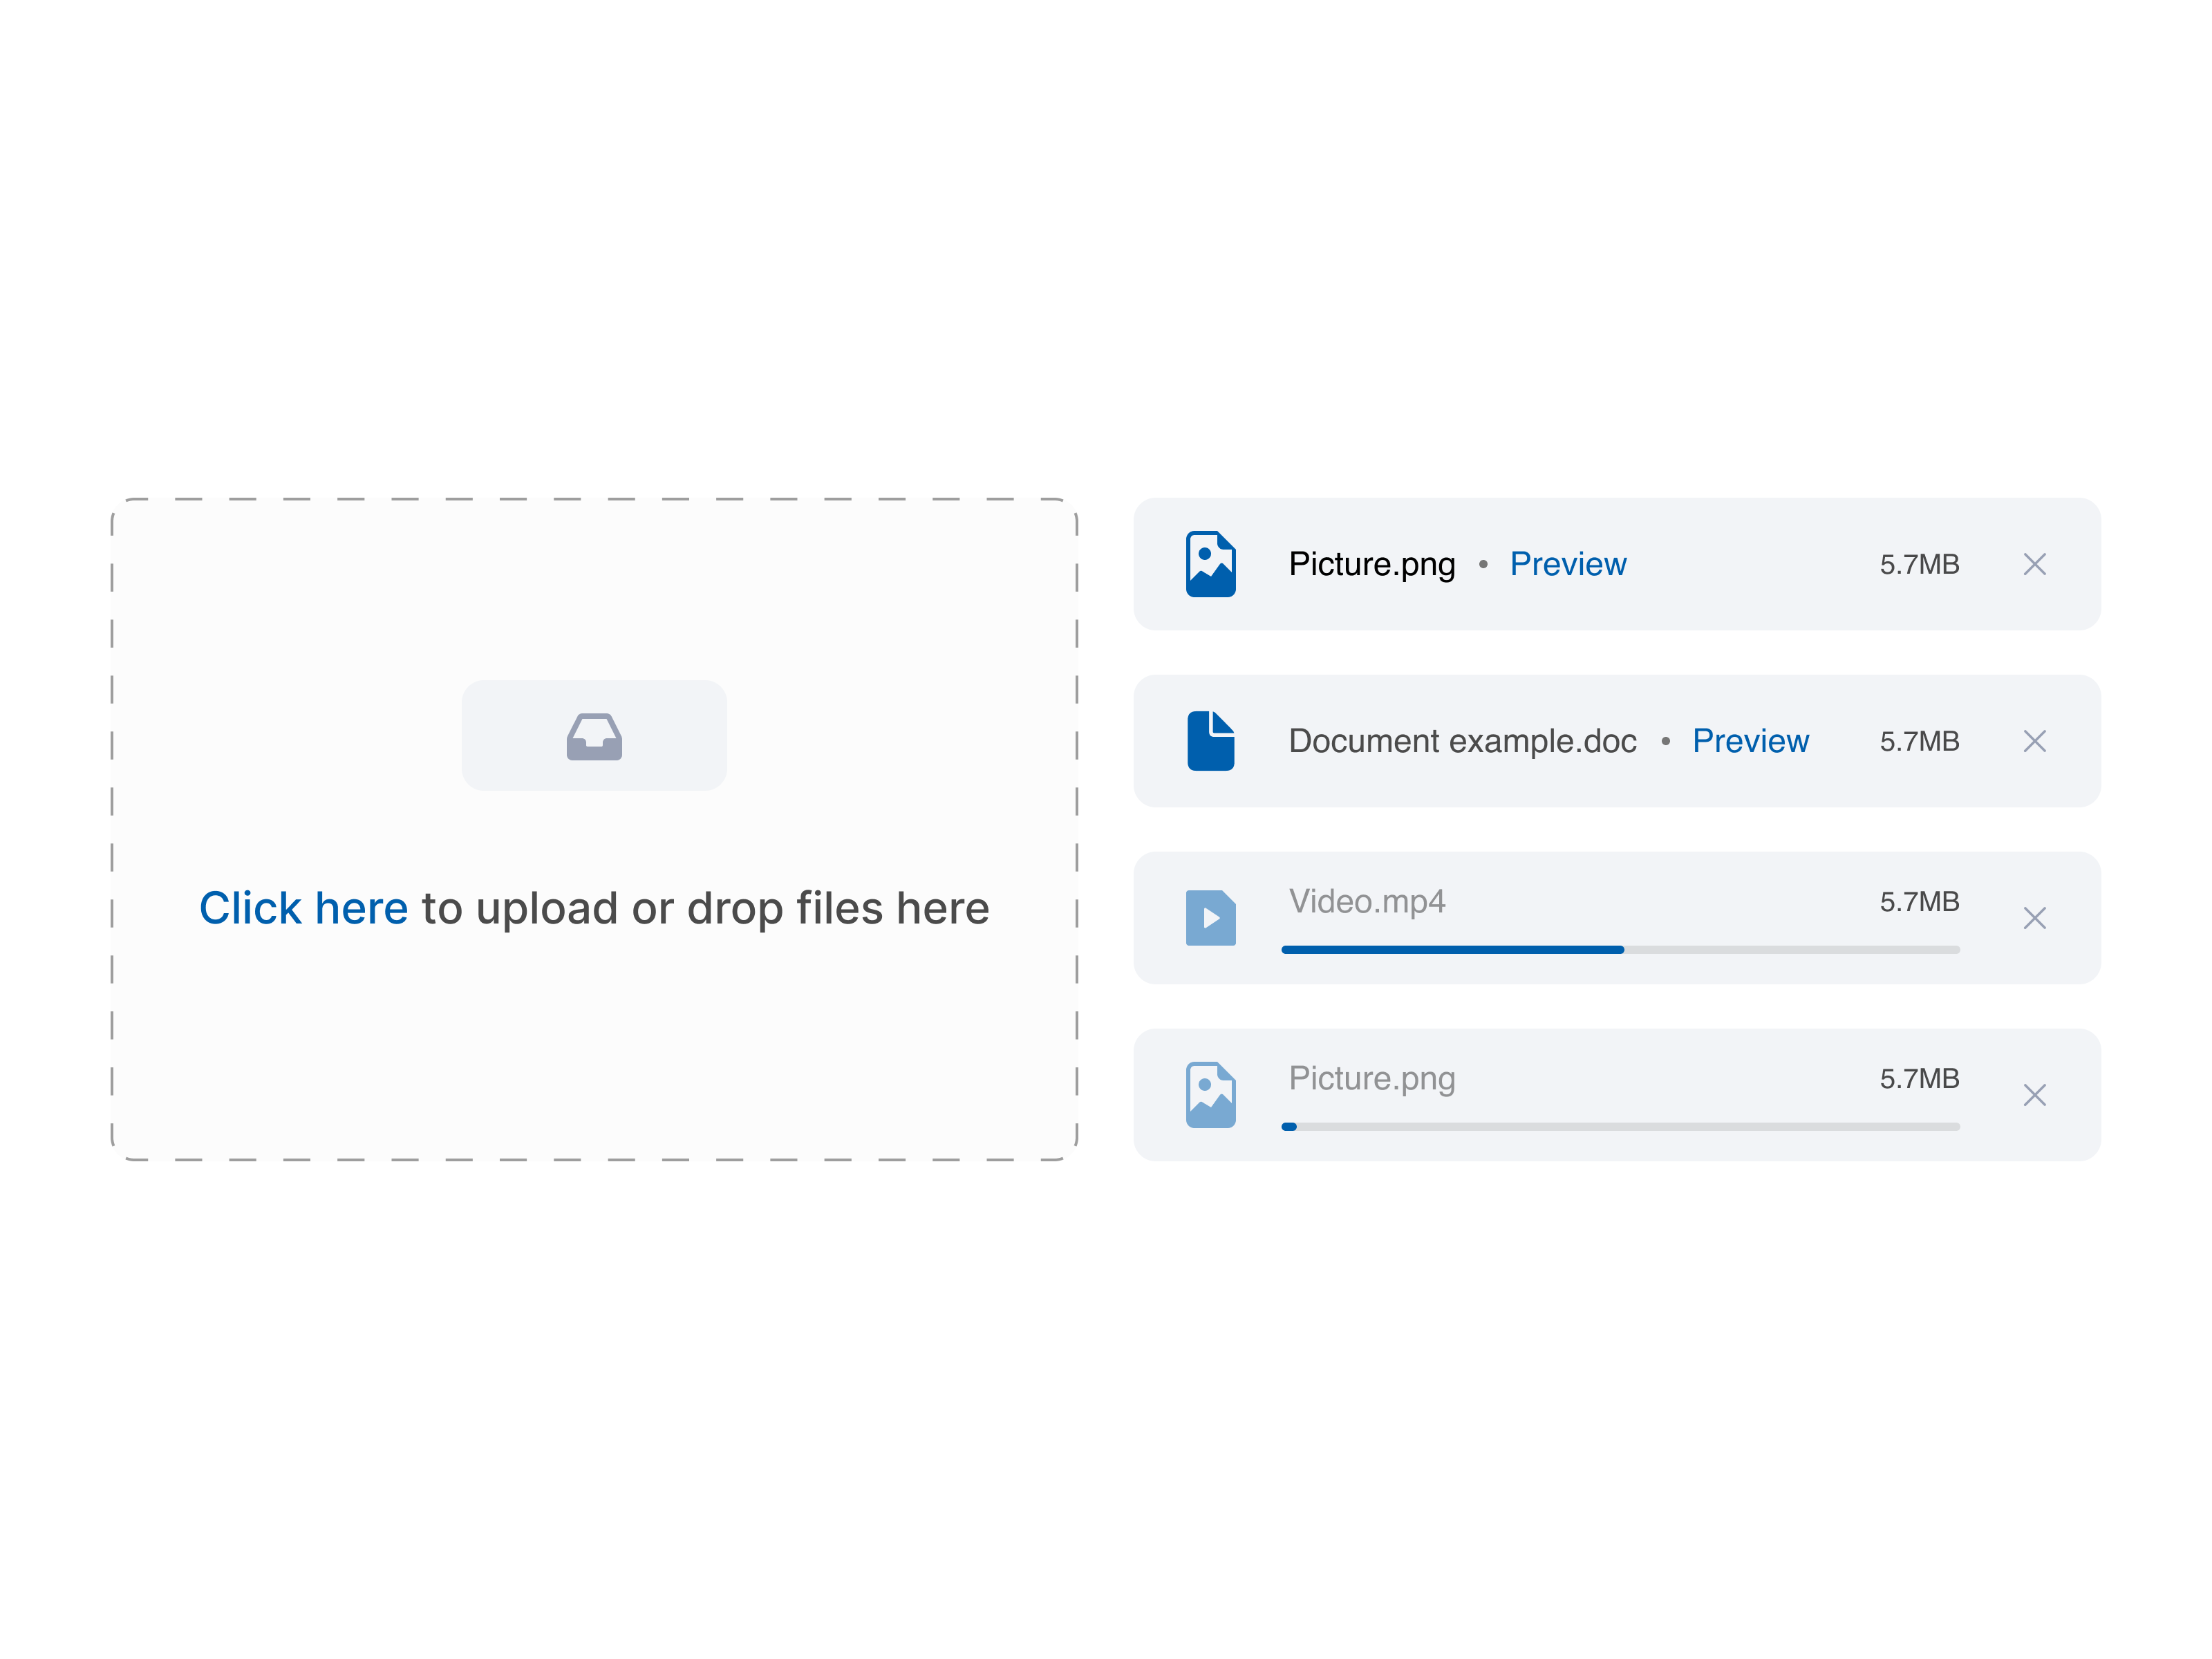The width and height of the screenshot is (2212, 1659).
Task: Click the 'to upload or drop files here' text
Action: pos(705,908)
